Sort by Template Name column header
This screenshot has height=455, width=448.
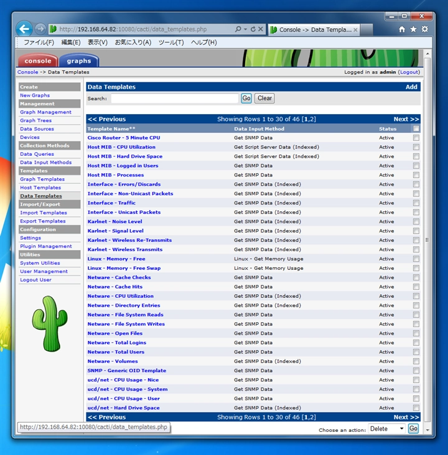(x=111, y=128)
